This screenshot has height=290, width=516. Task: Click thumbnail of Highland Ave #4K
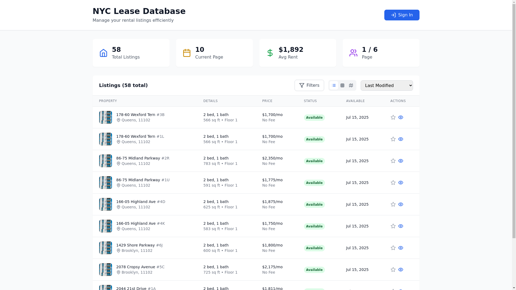[x=106, y=226]
